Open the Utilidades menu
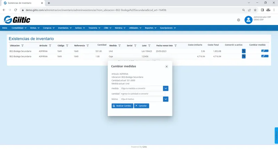Screen dimensions: 278x149 click(135, 28)
